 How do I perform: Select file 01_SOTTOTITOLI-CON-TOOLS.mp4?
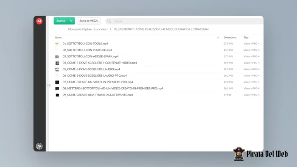tap(85, 44)
